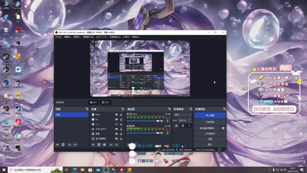Open virtual camera settings gear

pos(223,128)
